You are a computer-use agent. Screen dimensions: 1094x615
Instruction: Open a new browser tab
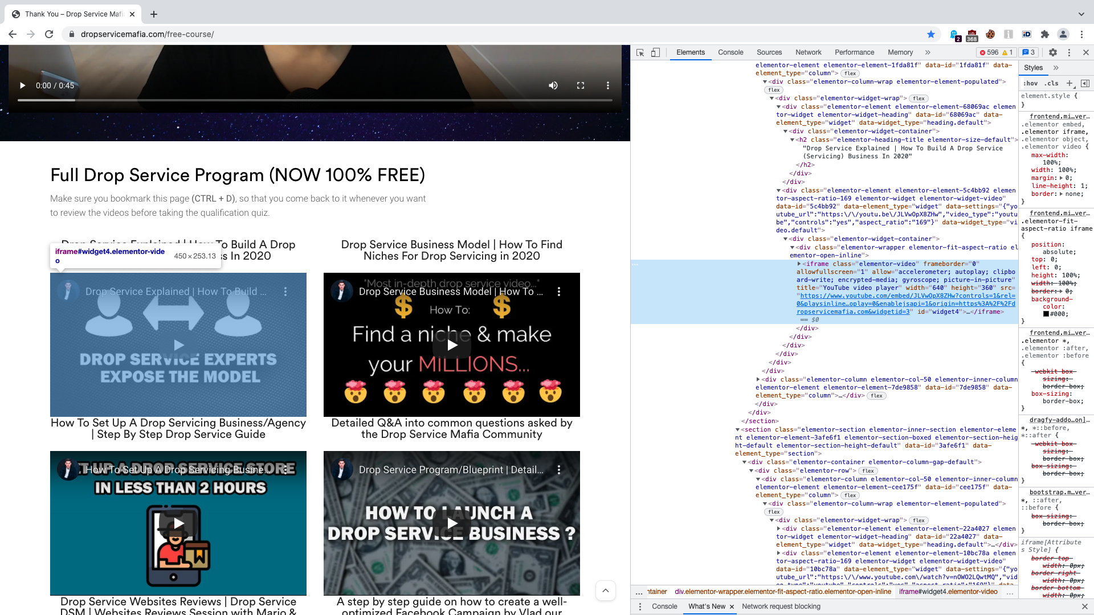pos(154,14)
